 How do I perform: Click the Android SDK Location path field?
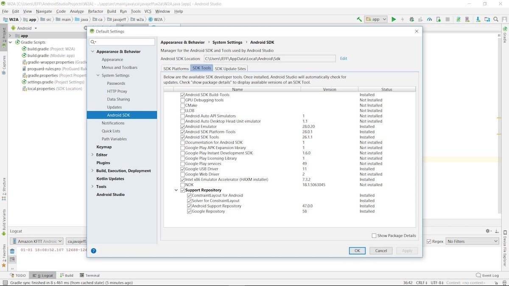pos(270,58)
